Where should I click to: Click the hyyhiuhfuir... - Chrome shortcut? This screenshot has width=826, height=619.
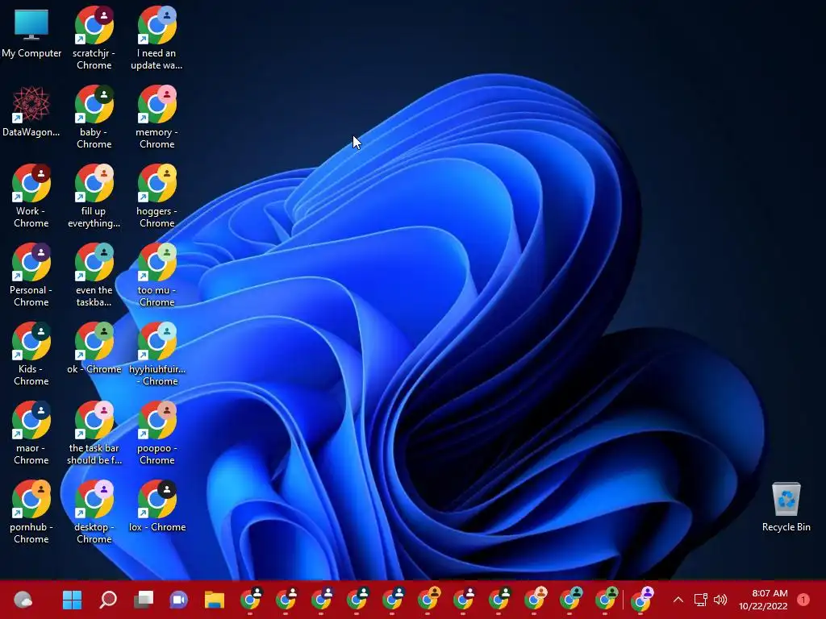pos(156,355)
